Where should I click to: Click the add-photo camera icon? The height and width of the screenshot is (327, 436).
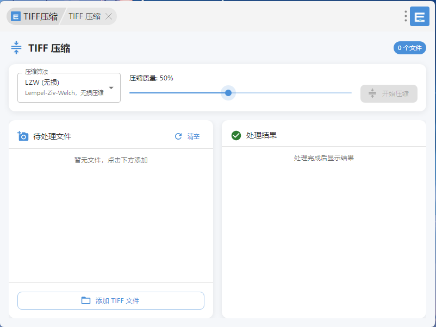click(23, 136)
